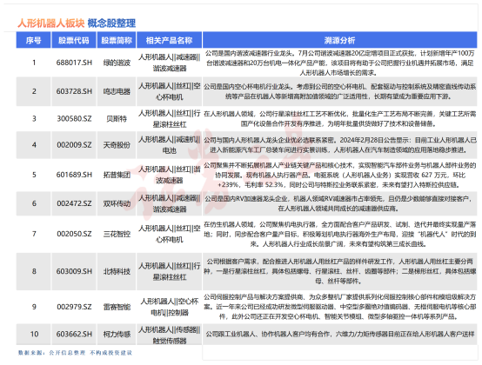Click product cell 人形机器人||空心杯电机||控制器
This screenshot has width=482, height=365.
tap(170, 307)
